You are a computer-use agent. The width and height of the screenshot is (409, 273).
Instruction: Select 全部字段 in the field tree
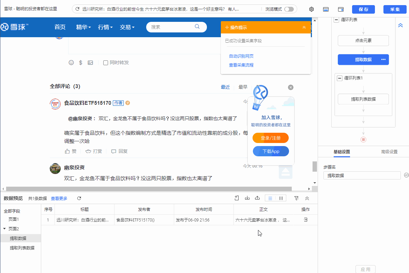12,211
